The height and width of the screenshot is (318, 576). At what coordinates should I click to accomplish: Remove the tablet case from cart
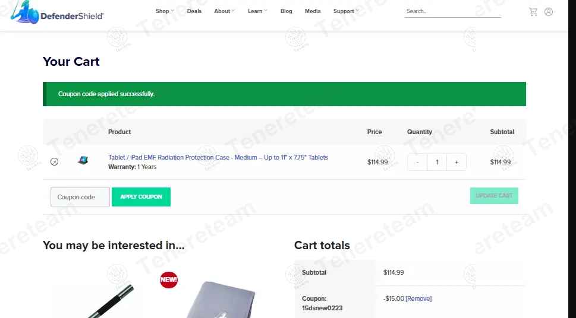(x=55, y=162)
